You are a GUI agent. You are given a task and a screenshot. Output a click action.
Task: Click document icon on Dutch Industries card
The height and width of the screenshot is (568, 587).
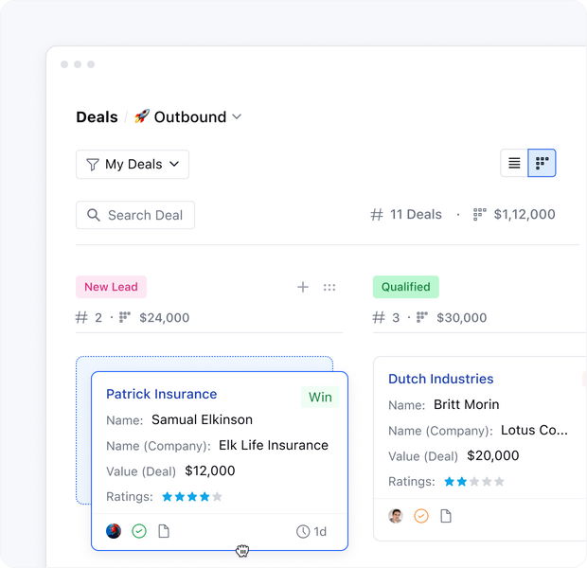(x=446, y=516)
